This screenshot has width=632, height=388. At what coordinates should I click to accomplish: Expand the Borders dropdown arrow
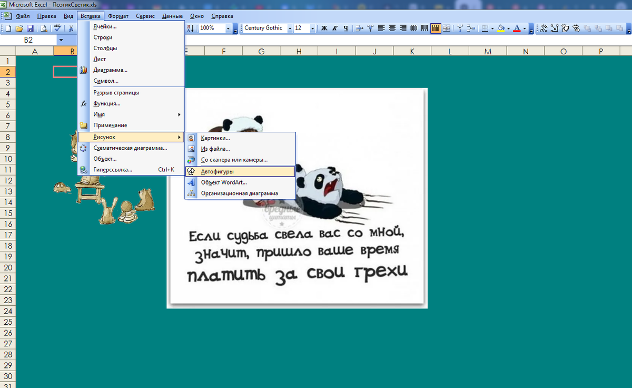pyautogui.click(x=492, y=28)
